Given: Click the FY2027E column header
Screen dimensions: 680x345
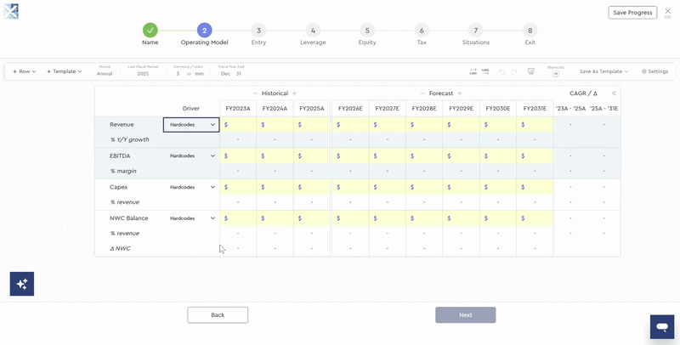Looking at the screenshot, I should pos(388,109).
